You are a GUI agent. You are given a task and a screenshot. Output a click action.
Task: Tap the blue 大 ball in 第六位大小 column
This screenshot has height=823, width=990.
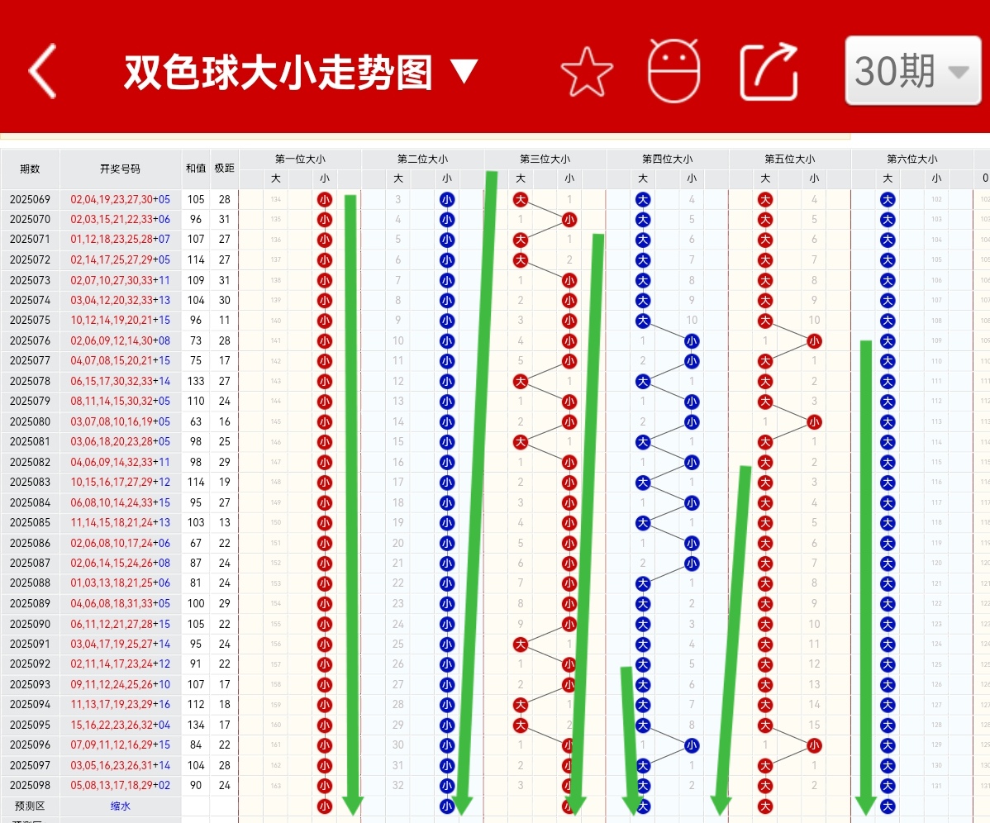click(x=888, y=199)
